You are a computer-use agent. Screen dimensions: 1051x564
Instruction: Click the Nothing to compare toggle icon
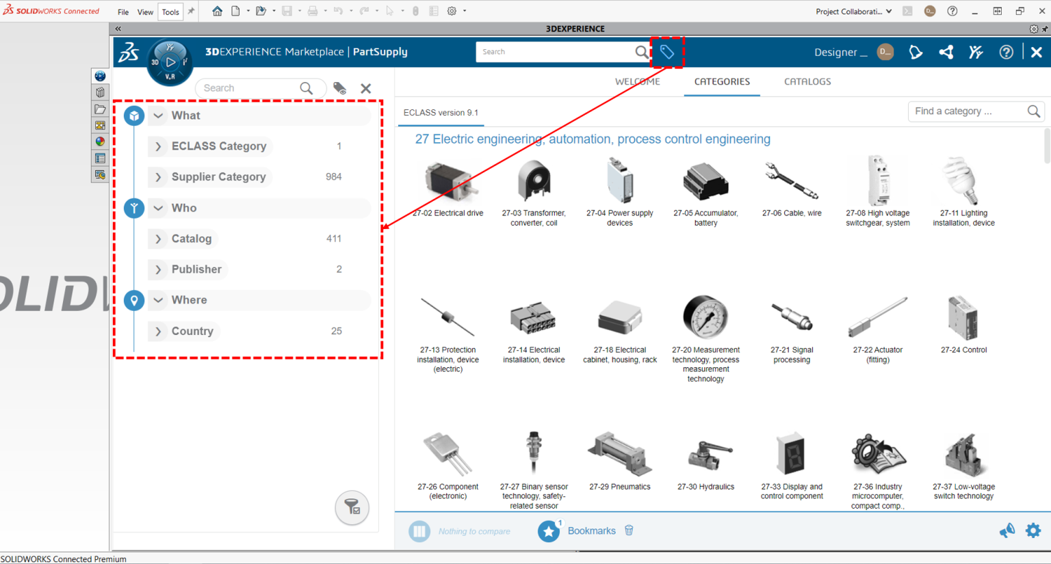(x=419, y=531)
